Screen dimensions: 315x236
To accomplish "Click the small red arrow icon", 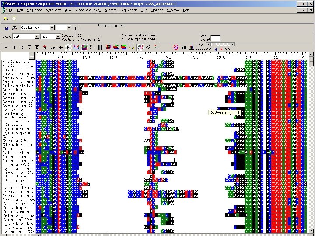I will coord(221,49).
